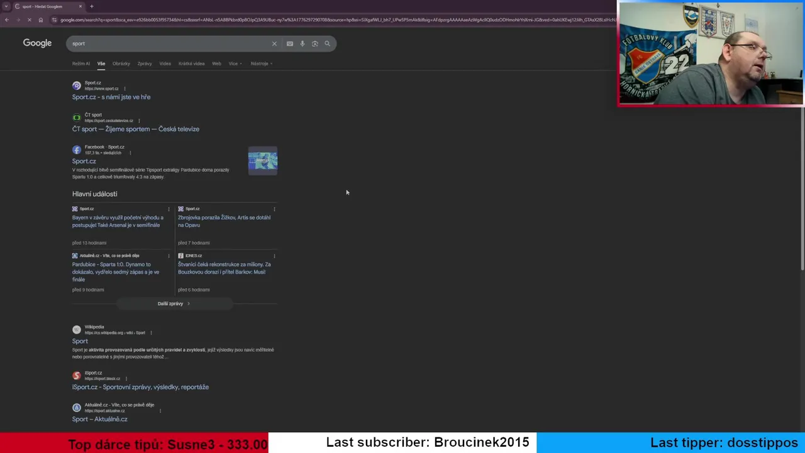
Task: Open the Facebook Sport.cz result link
Action: pos(84,161)
